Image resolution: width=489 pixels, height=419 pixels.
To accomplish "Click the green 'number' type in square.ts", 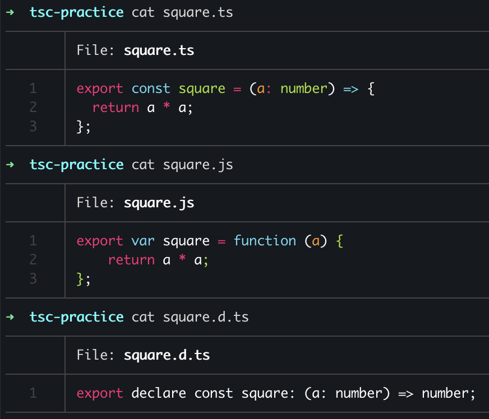I will [x=304, y=89].
